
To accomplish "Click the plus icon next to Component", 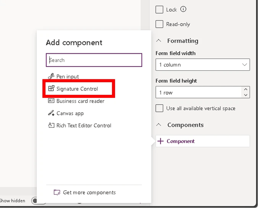I will point(160,141).
